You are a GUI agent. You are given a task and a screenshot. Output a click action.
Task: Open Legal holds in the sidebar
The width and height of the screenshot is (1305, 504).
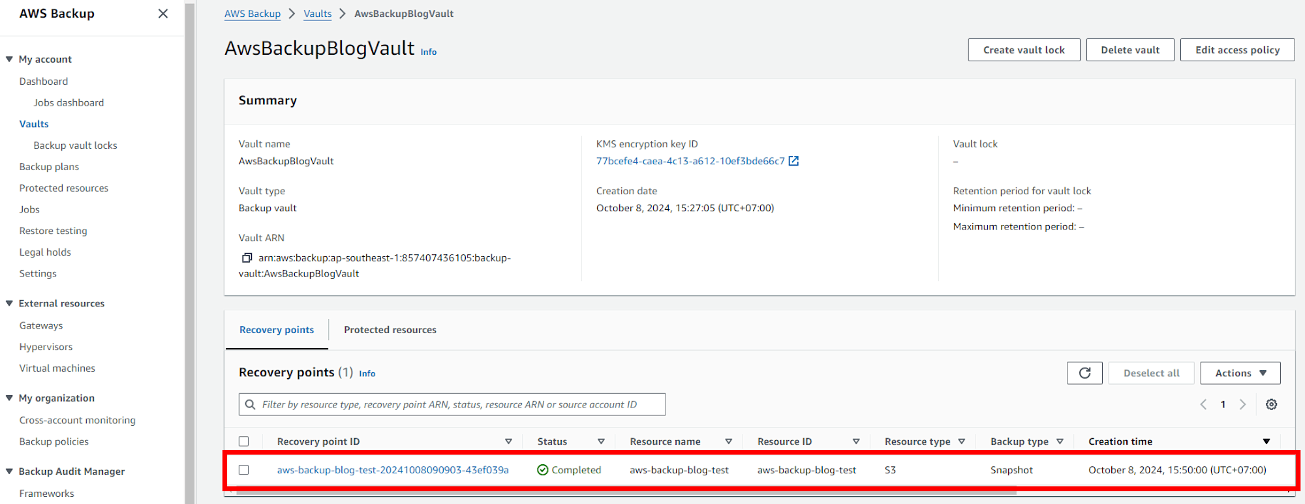click(45, 252)
